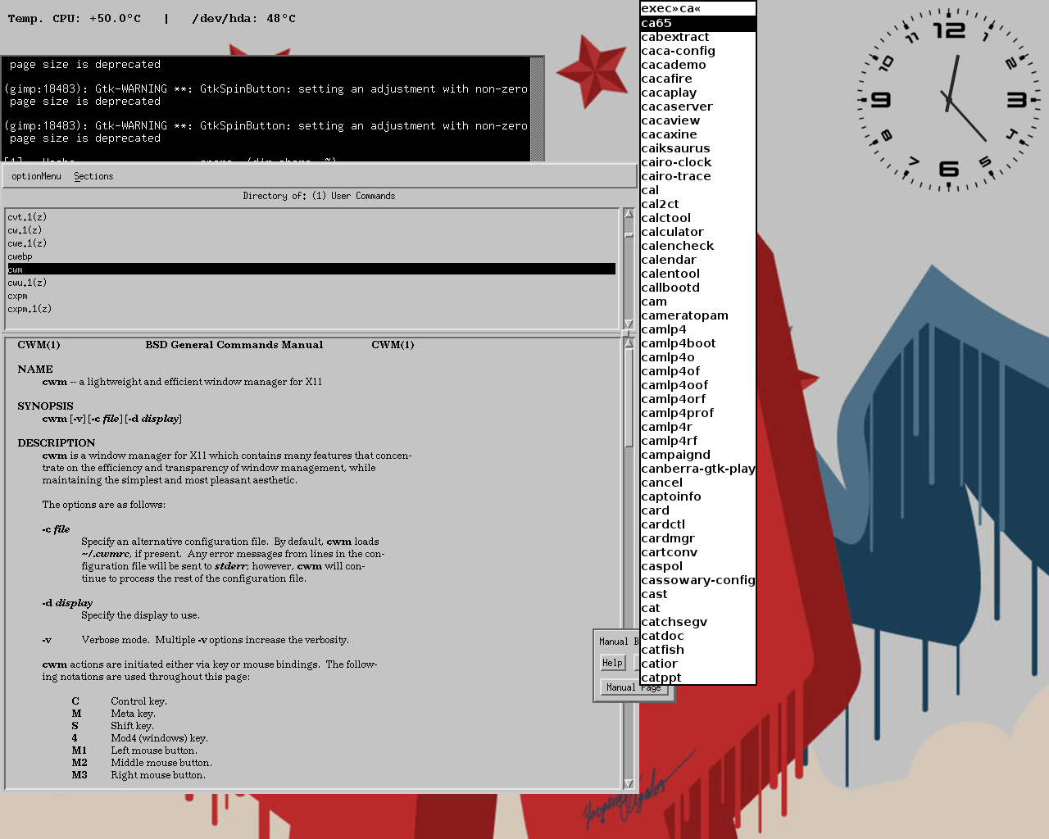This screenshot has height=839, width=1049.
Task: Click the exec search input field
Action: click(697, 8)
